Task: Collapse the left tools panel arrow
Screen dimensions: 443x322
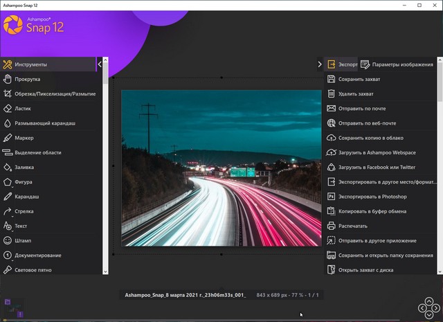Action: click(100, 64)
